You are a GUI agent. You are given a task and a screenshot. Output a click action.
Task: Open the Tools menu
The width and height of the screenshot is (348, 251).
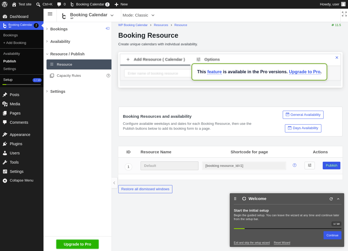pos(22,162)
